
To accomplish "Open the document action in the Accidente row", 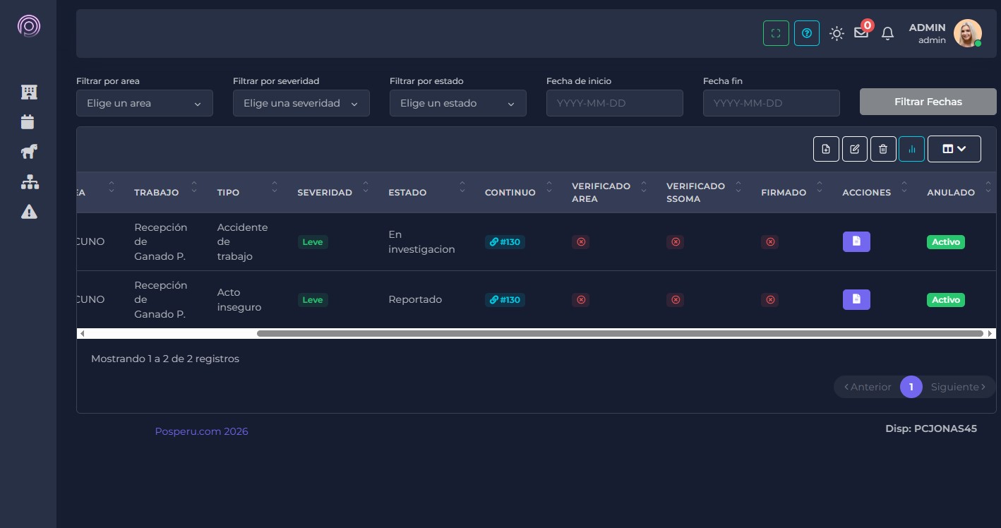I will tap(856, 241).
